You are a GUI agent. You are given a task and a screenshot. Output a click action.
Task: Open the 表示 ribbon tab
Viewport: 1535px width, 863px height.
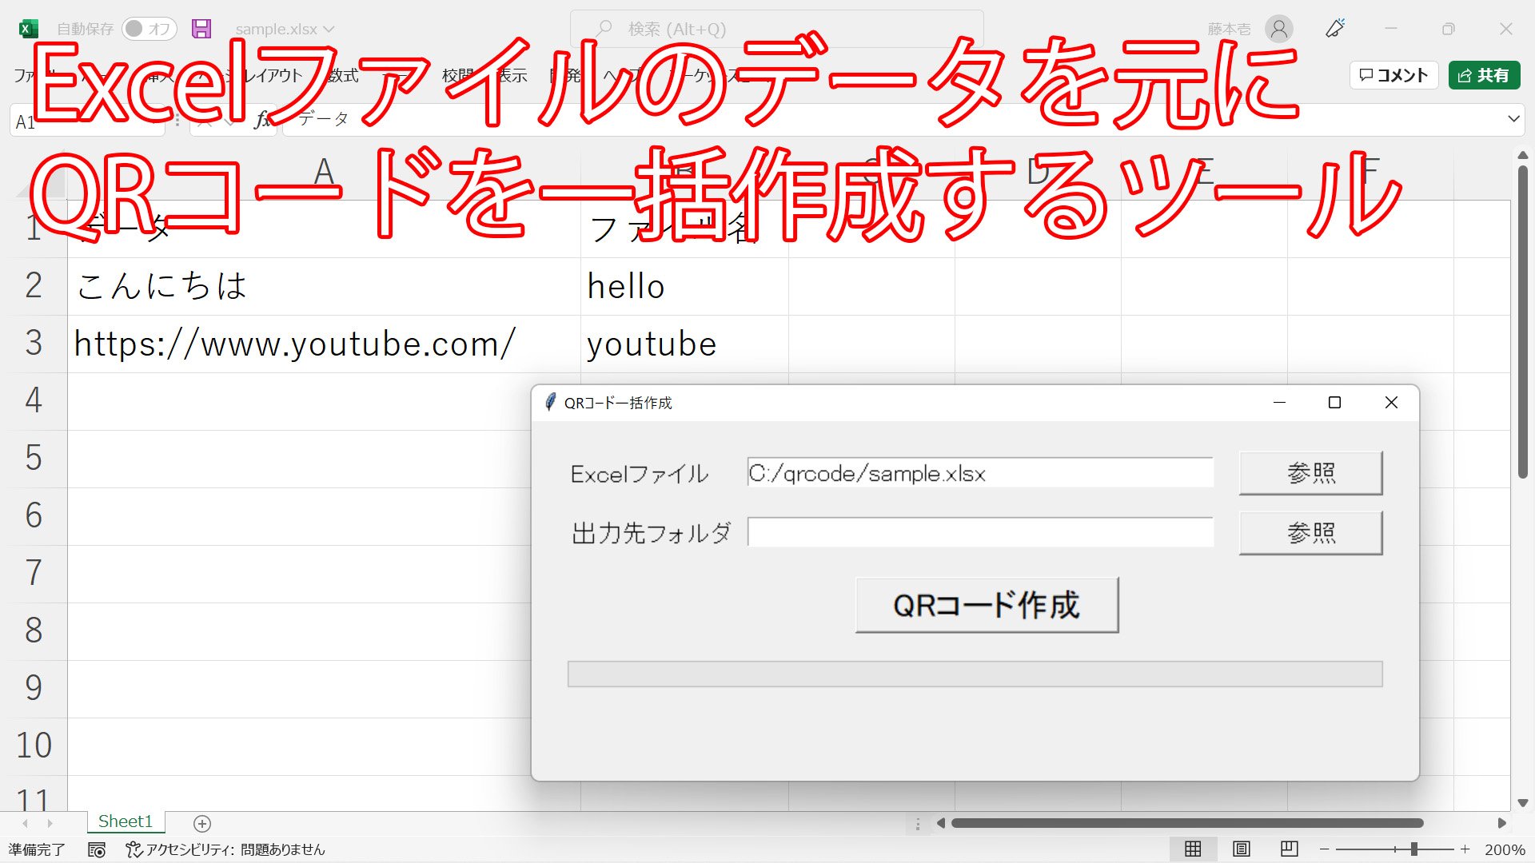(512, 75)
